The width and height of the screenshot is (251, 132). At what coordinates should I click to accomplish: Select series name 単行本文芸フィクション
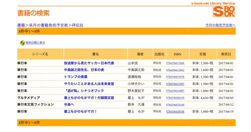tap(35, 105)
